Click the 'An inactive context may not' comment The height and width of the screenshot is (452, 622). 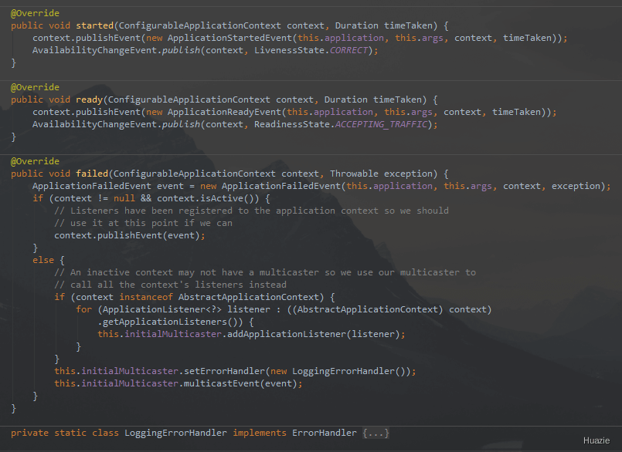point(265,272)
